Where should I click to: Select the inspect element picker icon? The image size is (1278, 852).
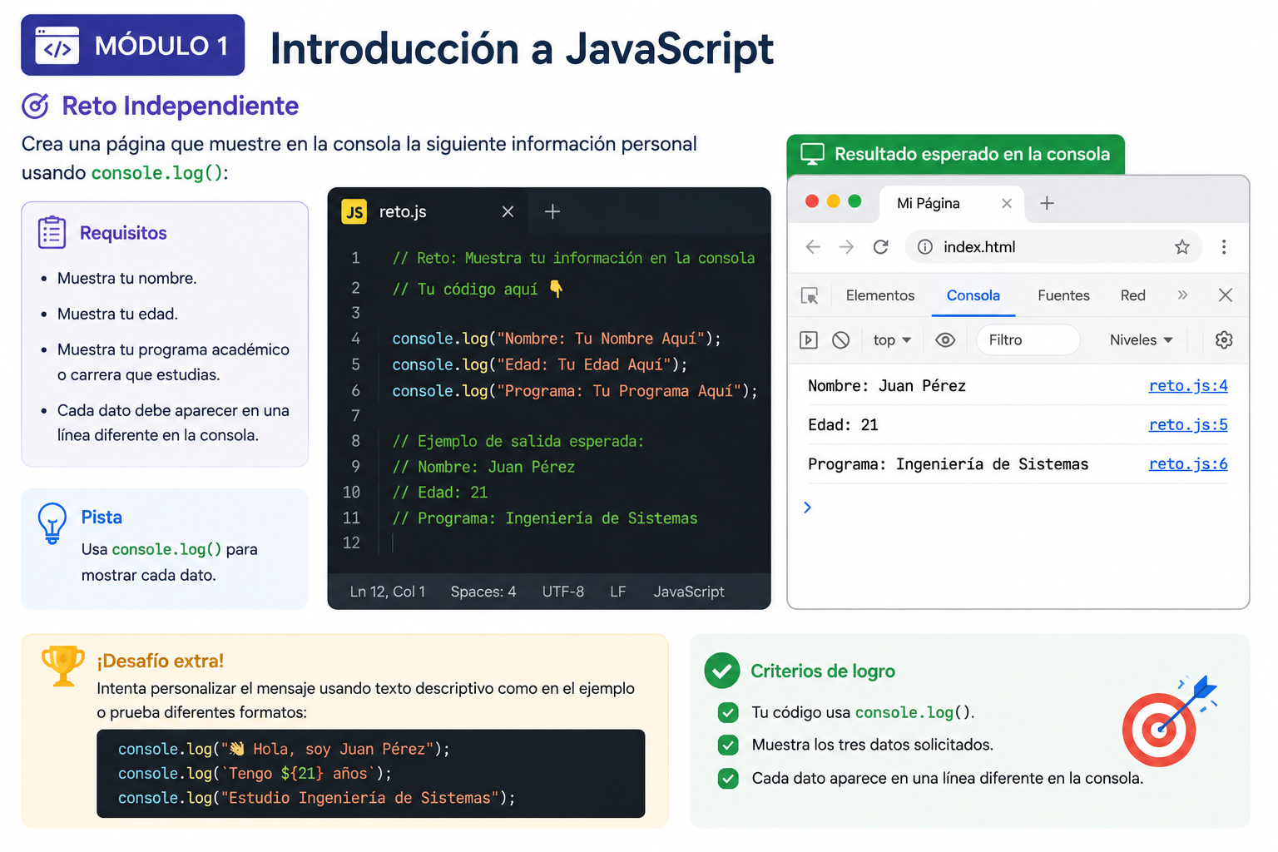point(810,295)
